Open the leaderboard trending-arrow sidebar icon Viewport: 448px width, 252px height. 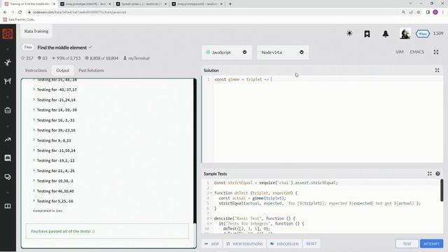coord(8,139)
